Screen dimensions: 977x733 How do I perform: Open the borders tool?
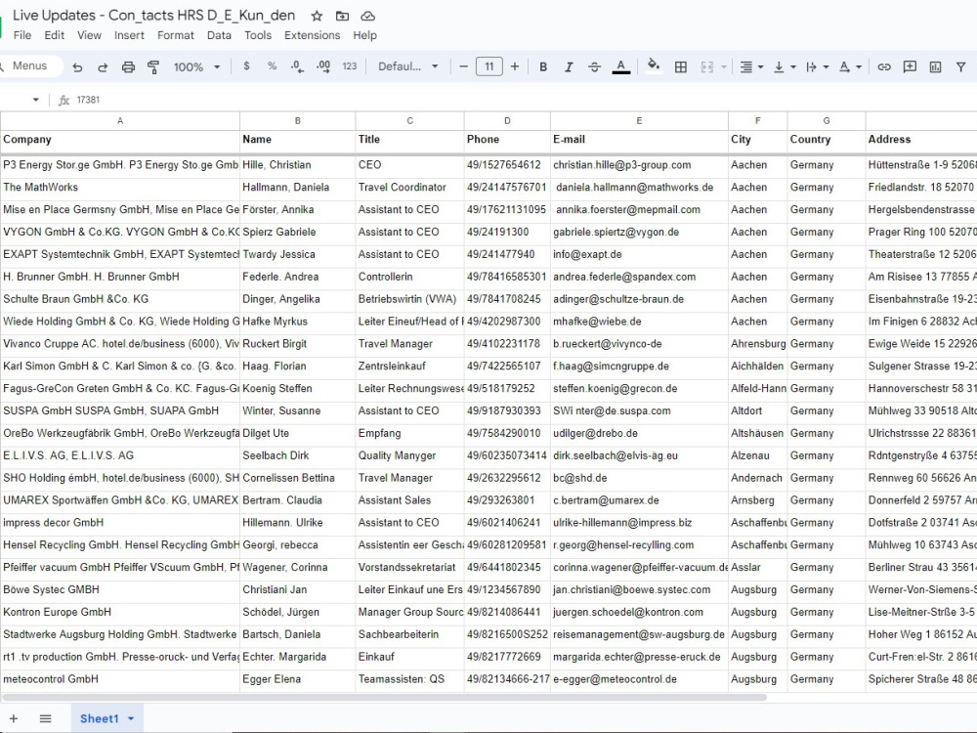pyautogui.click(x=681, y=66)
